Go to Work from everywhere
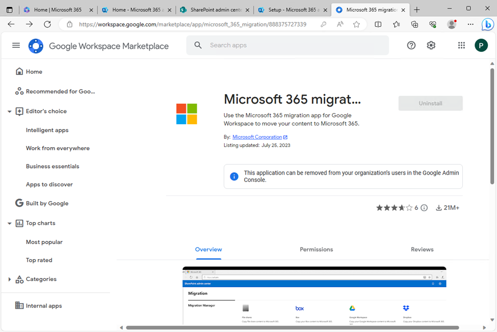The width and height of the screenshot is (497, 332). pos(58,148)
